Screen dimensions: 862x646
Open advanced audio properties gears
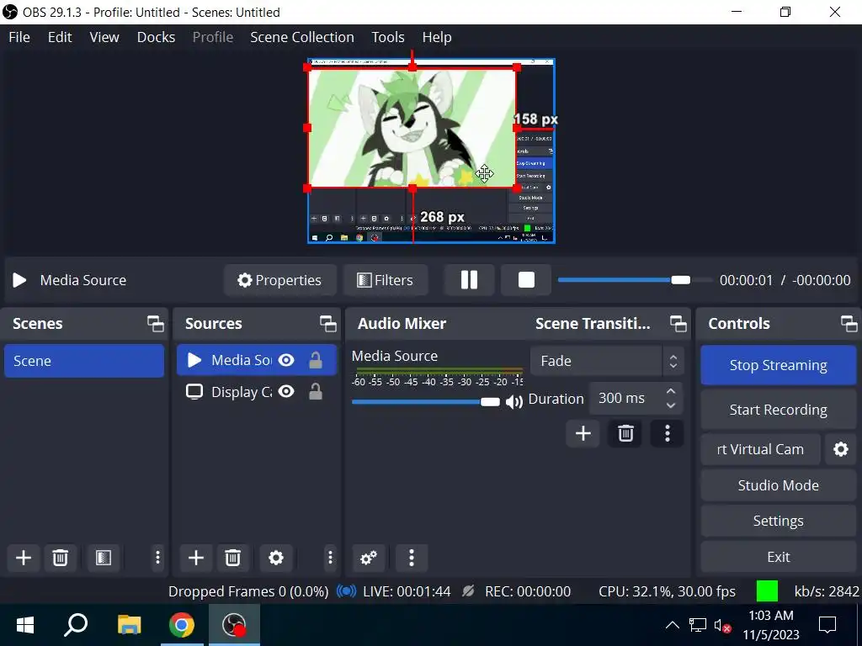(x=369, y=559)
